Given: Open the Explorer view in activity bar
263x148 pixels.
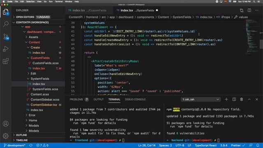Looking at the screenshot, I should pyautogui.click(x=6, y=12).
